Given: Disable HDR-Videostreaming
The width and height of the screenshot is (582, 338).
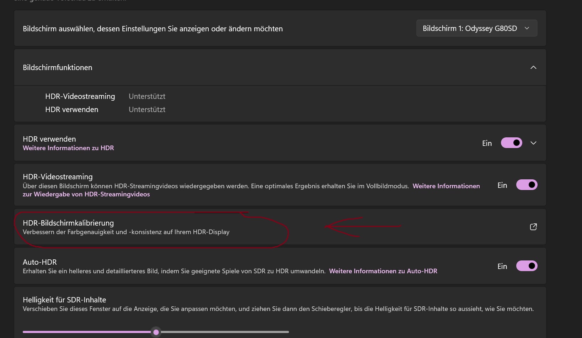Looking at the screenshot, I should (527, 185).
